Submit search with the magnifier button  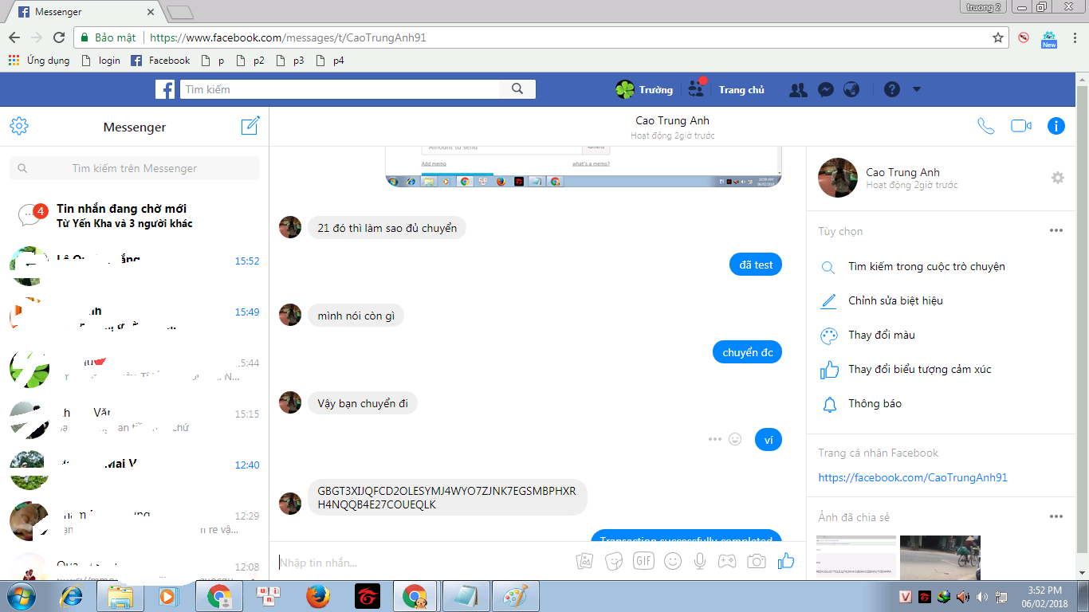[517, 89]
